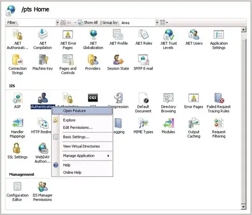Screen dimensions: 252x215
Task: Open the SSL Settings feature icon
Action: 17,151
